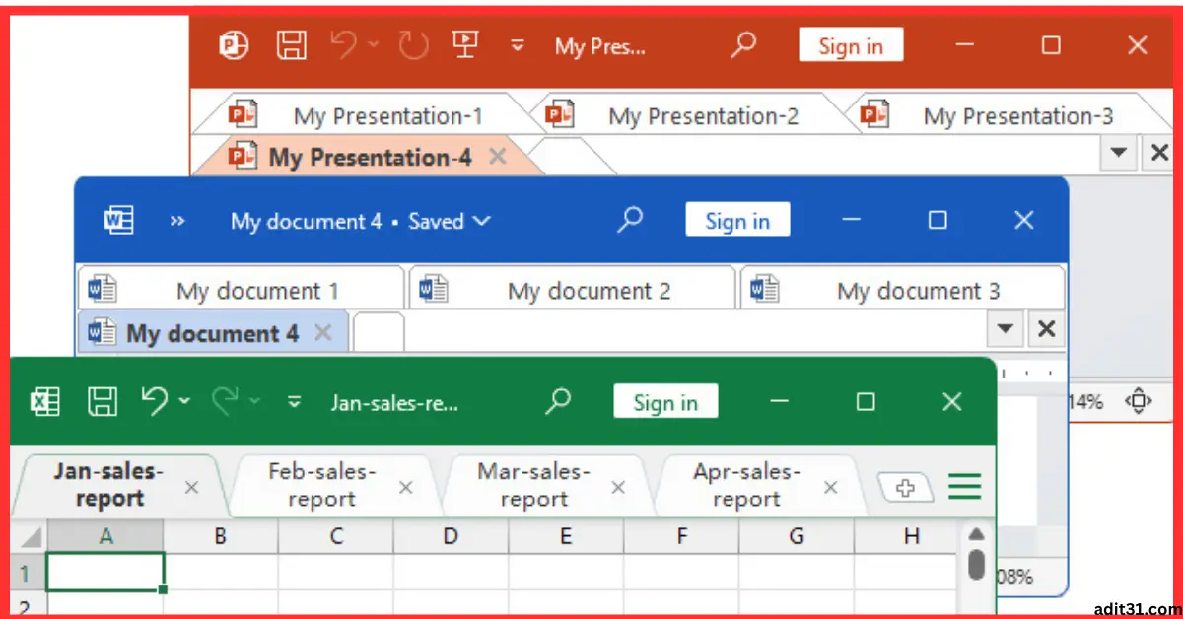Click the search magnifier in PowerPoint window
1183x619 pixels.
744,44
